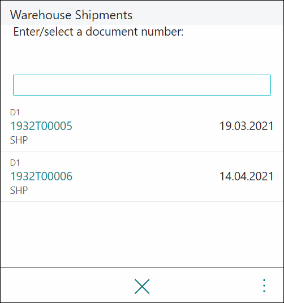Click the blank space right of 1932T00006
Viewport: 284px width, 303px height.
click(x=146, y=176)
